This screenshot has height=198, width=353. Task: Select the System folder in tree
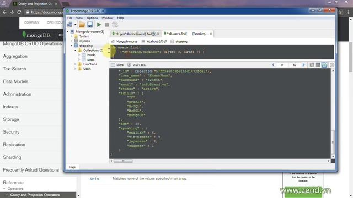pos(84,36)
